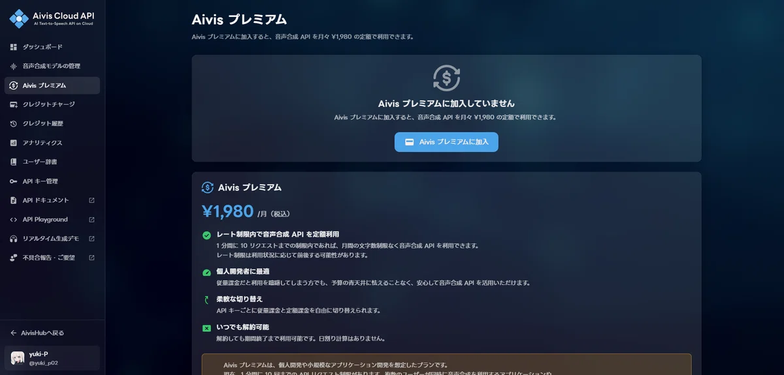
Task: Click the 不具合報告・ご要望 feedback icon
Action: [14, 258]
